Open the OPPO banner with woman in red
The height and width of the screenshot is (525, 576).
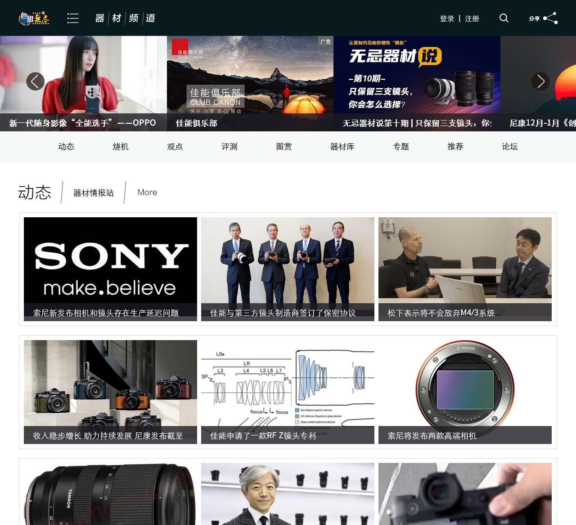pos(83,84)
